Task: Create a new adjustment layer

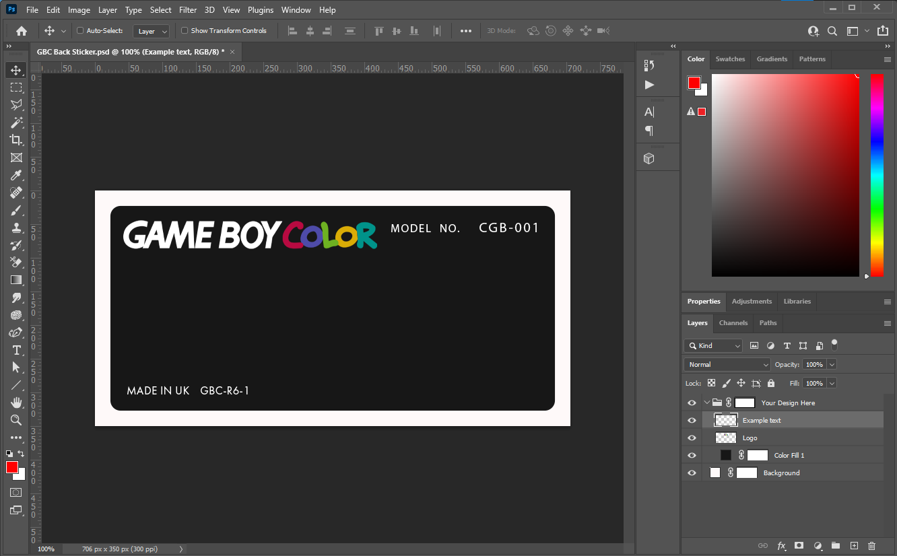Action: coord(818,546)
